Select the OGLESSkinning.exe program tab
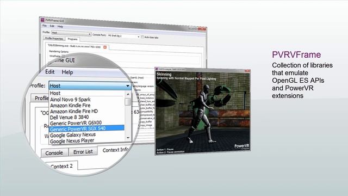The image size is (348, 196). pyautogui.click(x=77, y=46)
